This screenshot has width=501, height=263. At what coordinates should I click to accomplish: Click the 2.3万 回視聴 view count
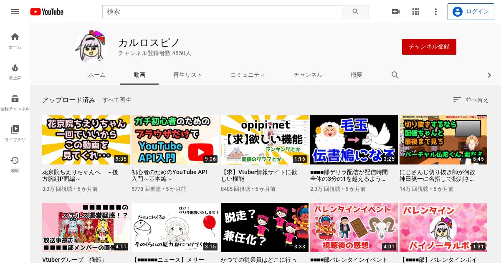(324, 189)
